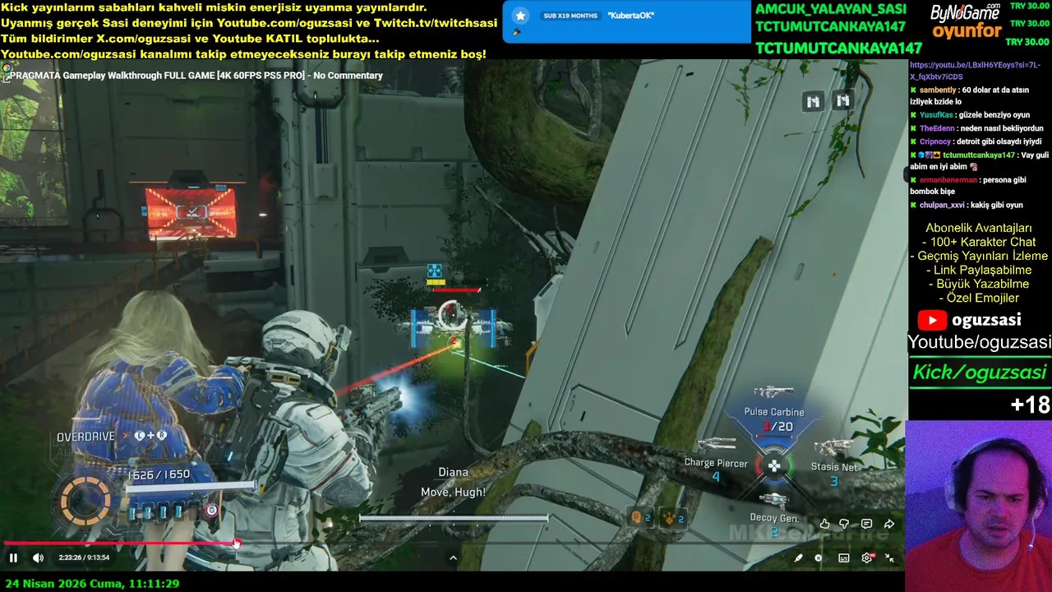Click YusufKas username in chat
The height and width of the screenshot is (592, 1052).
(x=936, y=115)
